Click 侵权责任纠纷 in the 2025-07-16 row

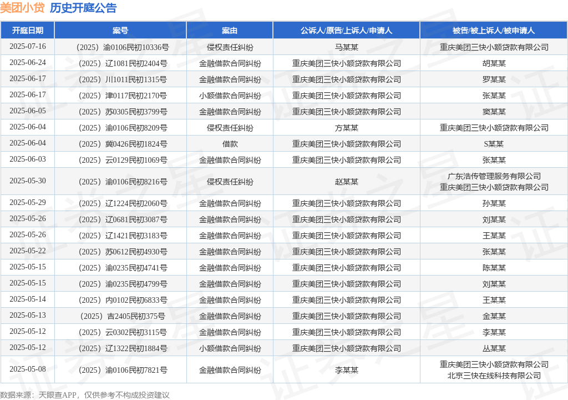(x=230, y=47)
